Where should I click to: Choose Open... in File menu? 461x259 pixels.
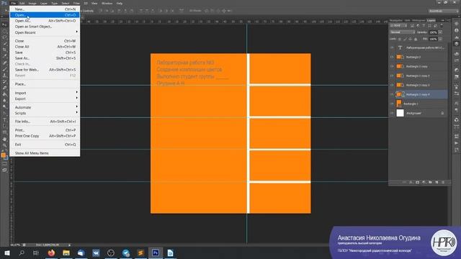[45, 15]
